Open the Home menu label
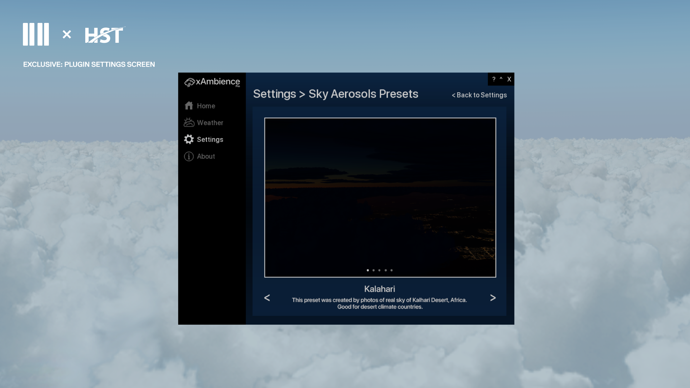The width and height of the screenshot is (690, 388). [x=206, y=106]
